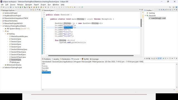
Task: Switch to the Coverage tab
Action: point(94,59)
